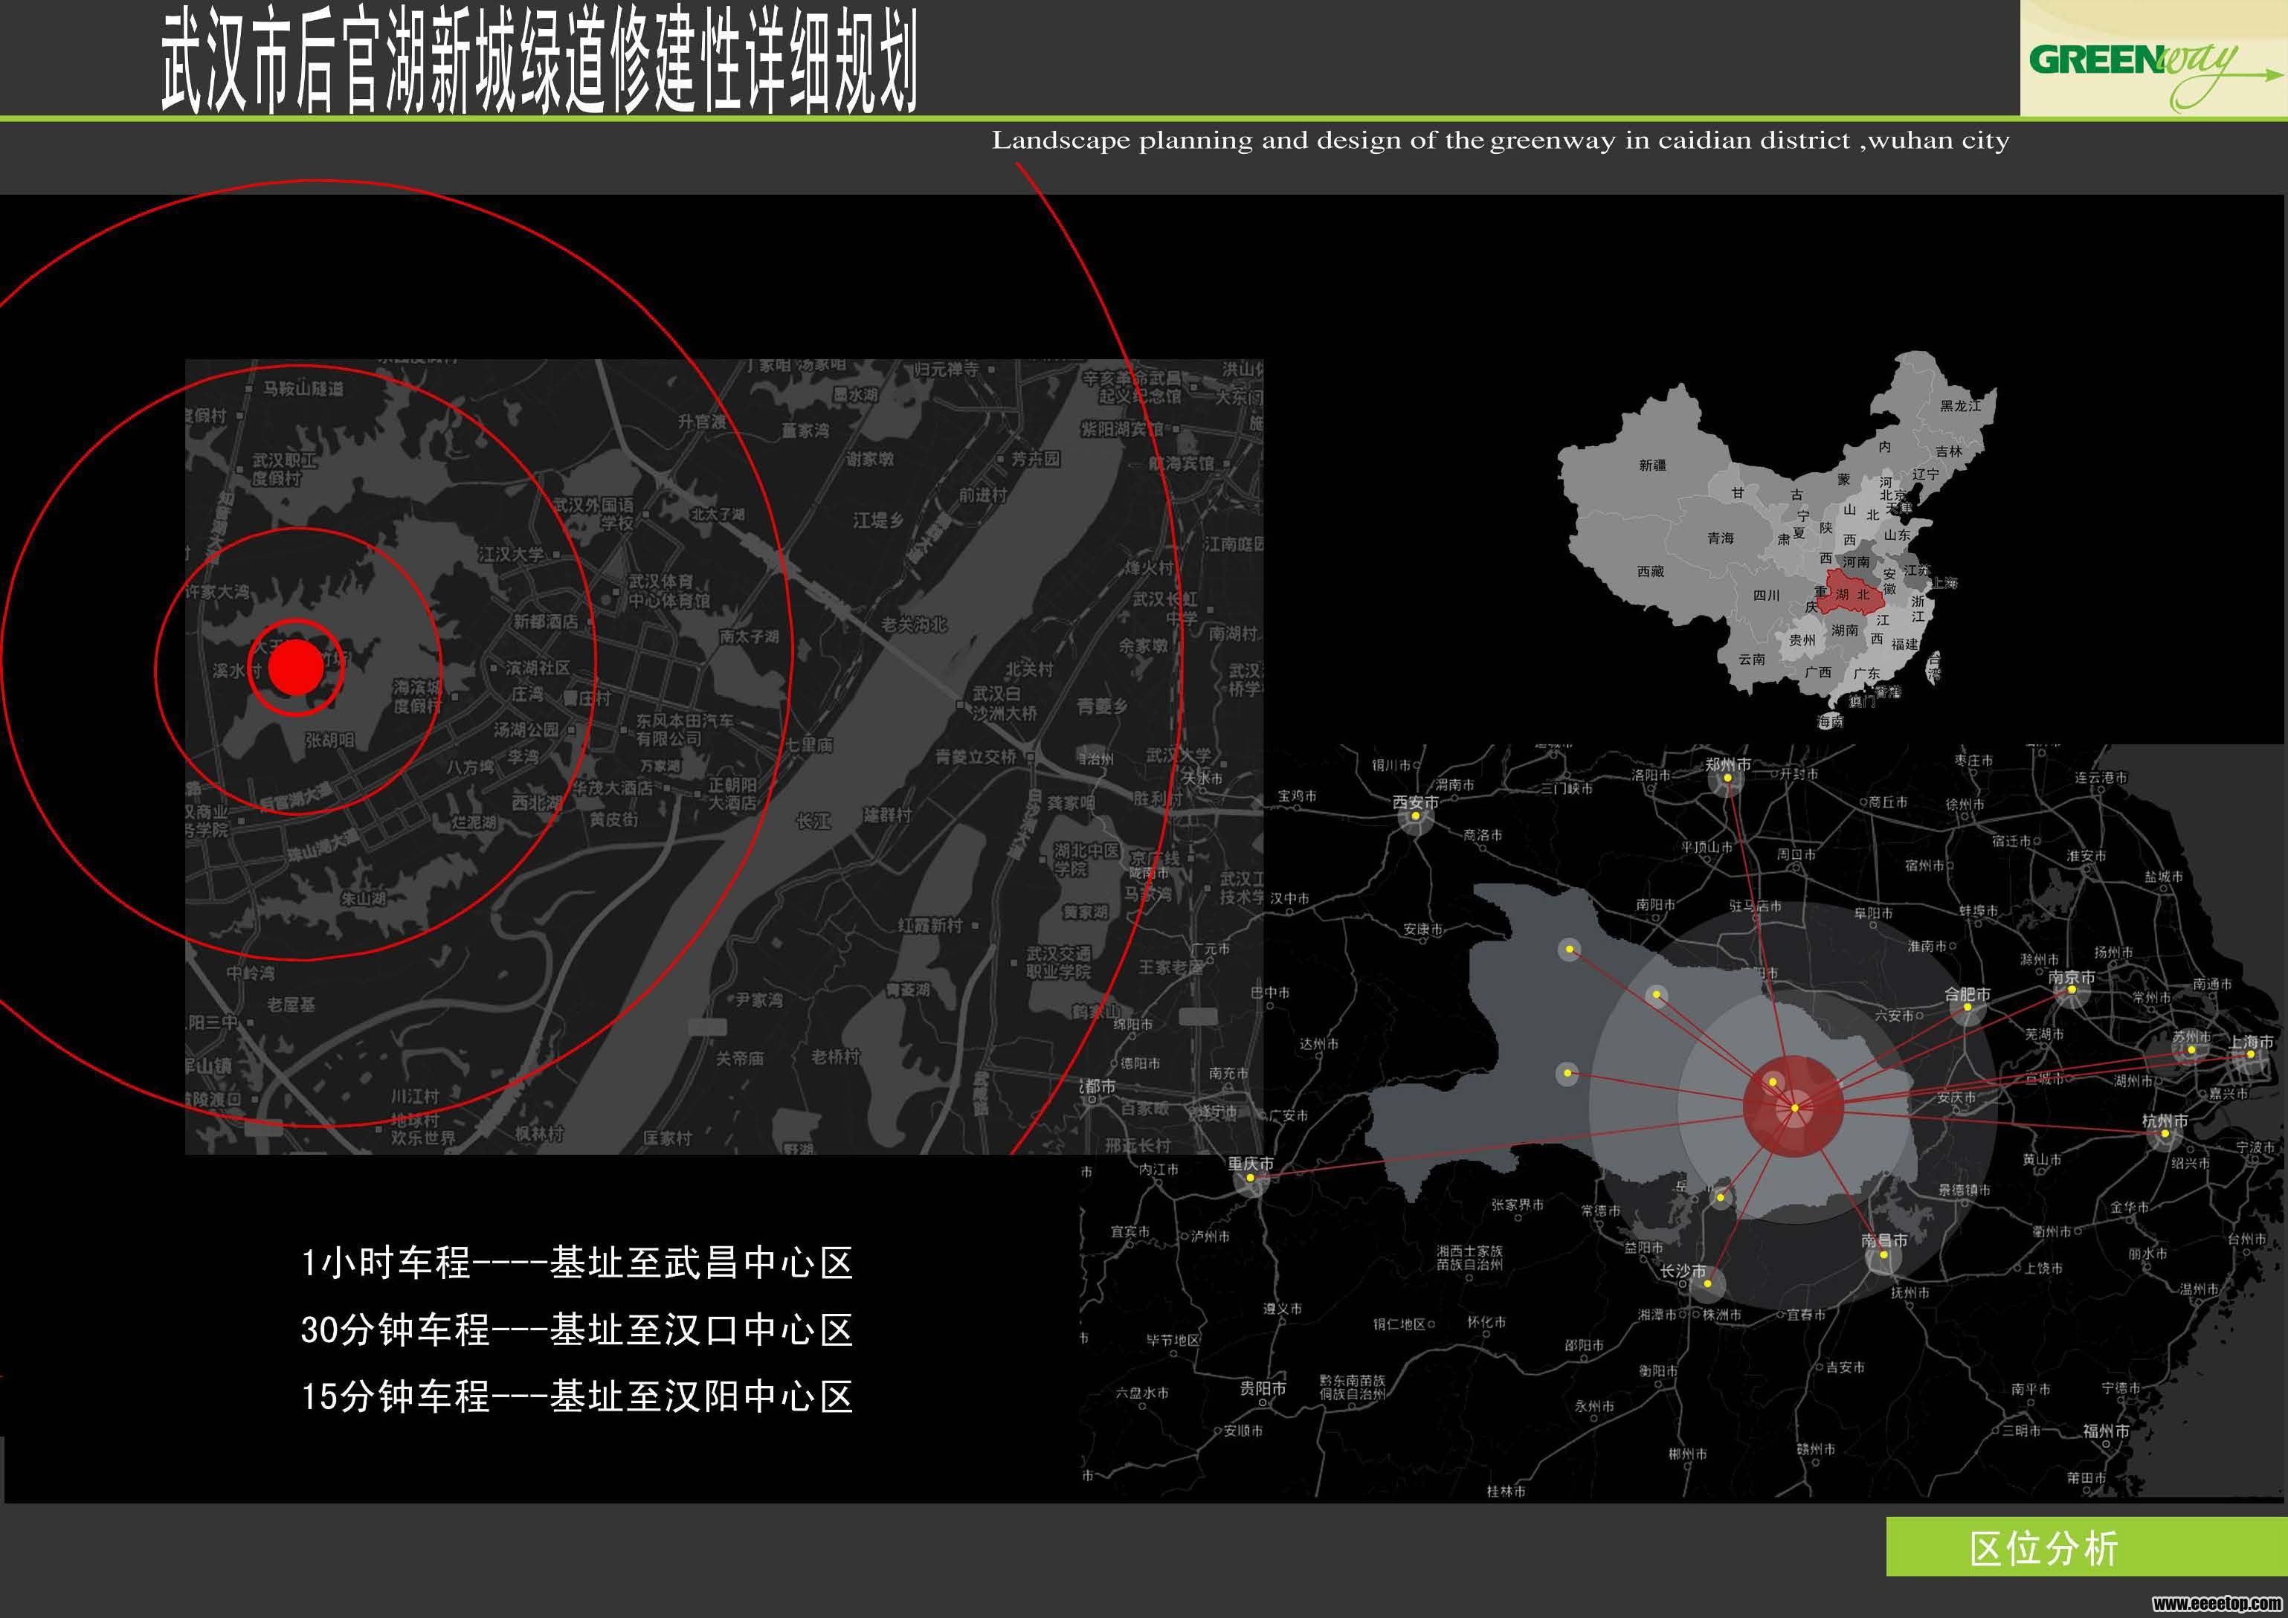Click 吉林 on the China map
The width and height of the screenshot is (2288, 1618).
pos(1949,451)
